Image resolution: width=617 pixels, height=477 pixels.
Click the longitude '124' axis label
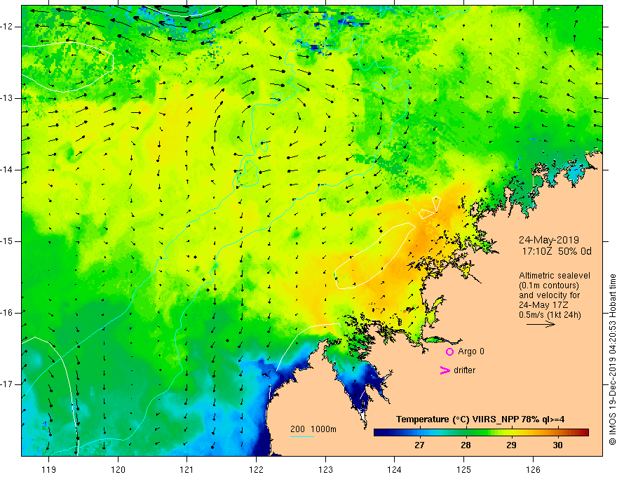[x=394, y=469]
